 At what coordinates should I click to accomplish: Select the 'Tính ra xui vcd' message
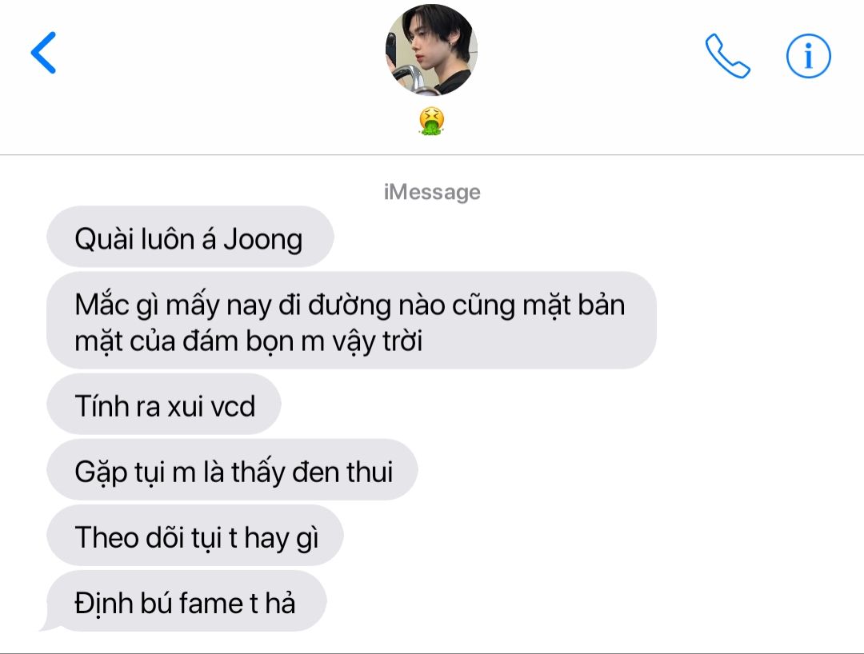pos(164,404)
